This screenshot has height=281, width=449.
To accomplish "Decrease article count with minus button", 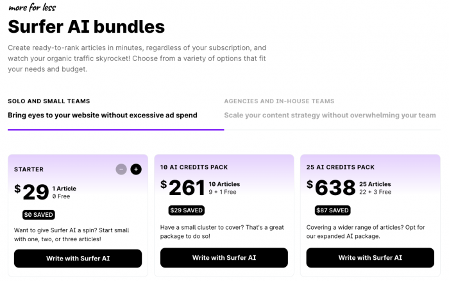I will 121,169.
